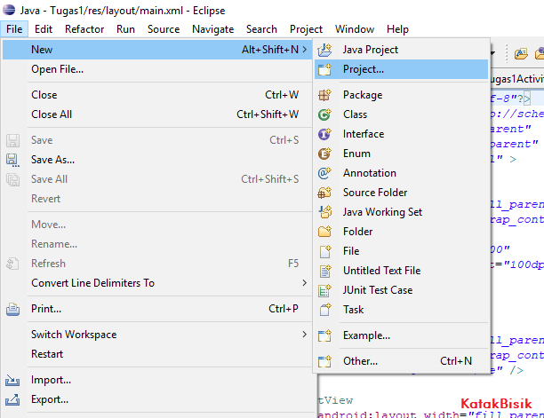Select Java Project in New submenu

click(402, 50)
